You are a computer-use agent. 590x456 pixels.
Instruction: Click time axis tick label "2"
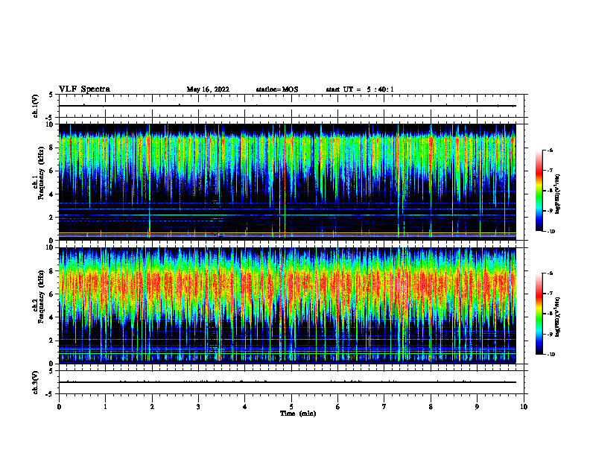coord(152,407)
